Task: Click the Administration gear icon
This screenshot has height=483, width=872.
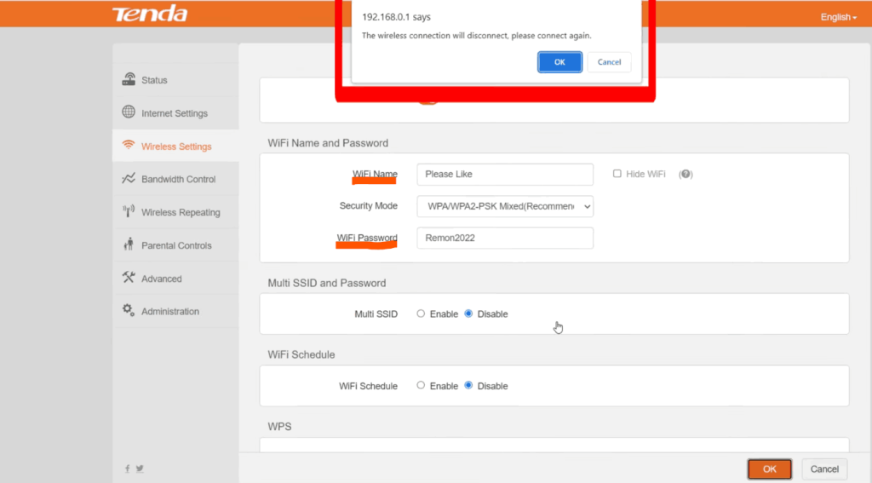Action: pos(129,311)
